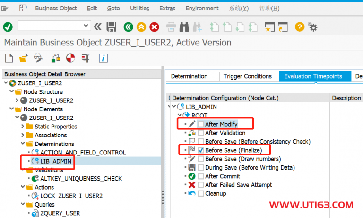Select the ALTKEY_UNIQUENESS_CHECK validation
This screenshot has width=363, height=218.
(81, 179)
